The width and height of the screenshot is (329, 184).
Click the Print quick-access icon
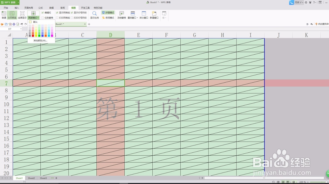[14, 24]
